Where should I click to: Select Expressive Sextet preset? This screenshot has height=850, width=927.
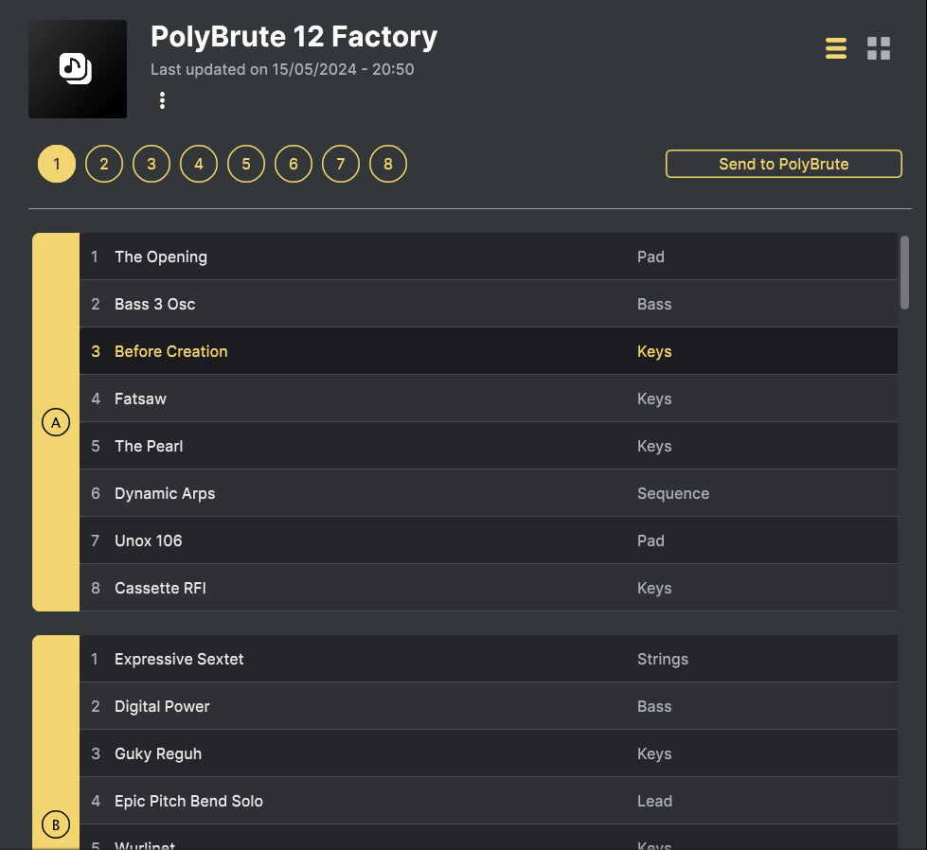pyautogui.click(x=489, y=659)
